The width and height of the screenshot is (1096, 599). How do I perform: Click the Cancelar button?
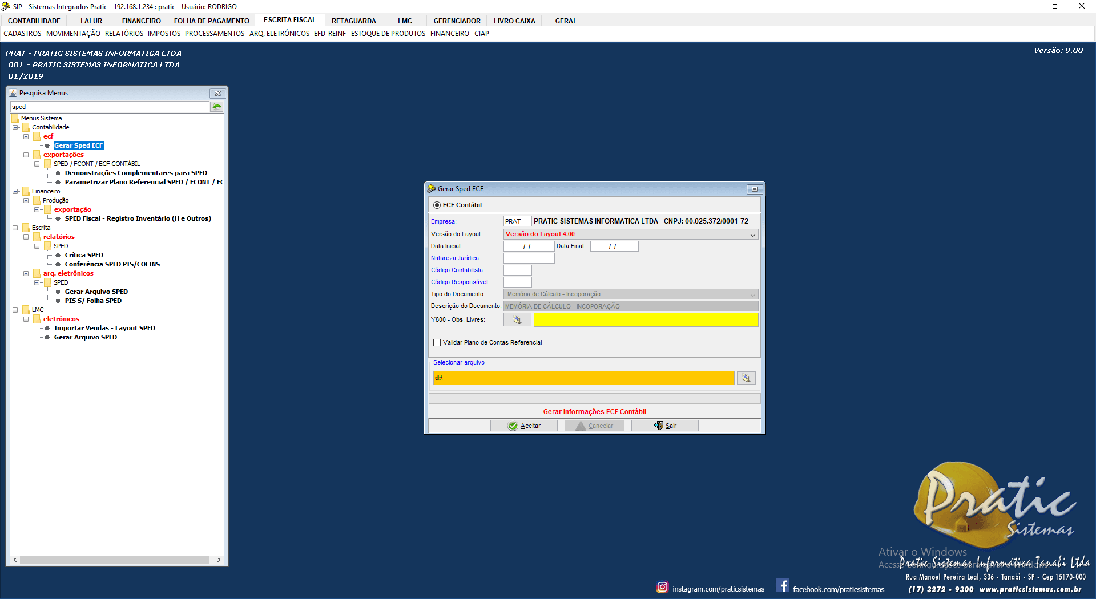tap(594, 426)
